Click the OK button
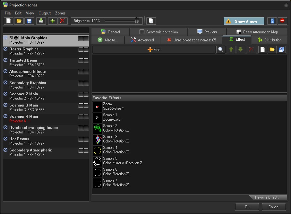Screen dimensions: 291x214 point(247,207)
